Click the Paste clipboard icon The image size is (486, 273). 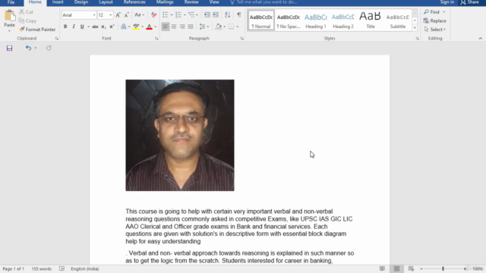tap(9, 15)
